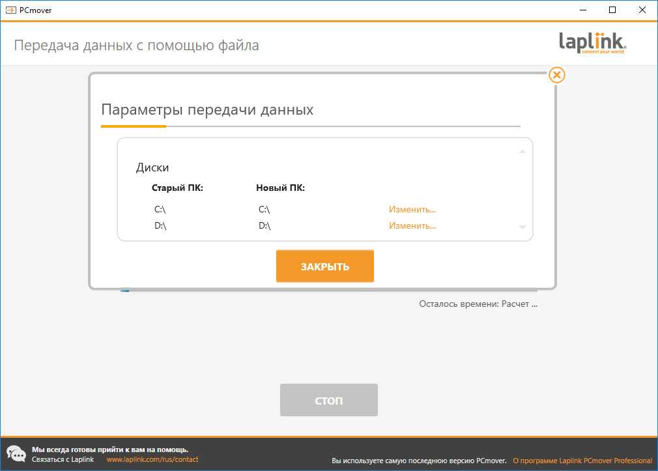Close the dialog with the orange X icon
Screen dimensions: 658x471
pyautogui.click(x=556, y=76)
